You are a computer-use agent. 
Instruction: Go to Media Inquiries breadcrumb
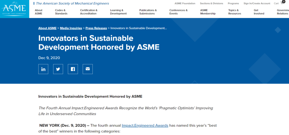pyautogui.click(x=71, y=28)
